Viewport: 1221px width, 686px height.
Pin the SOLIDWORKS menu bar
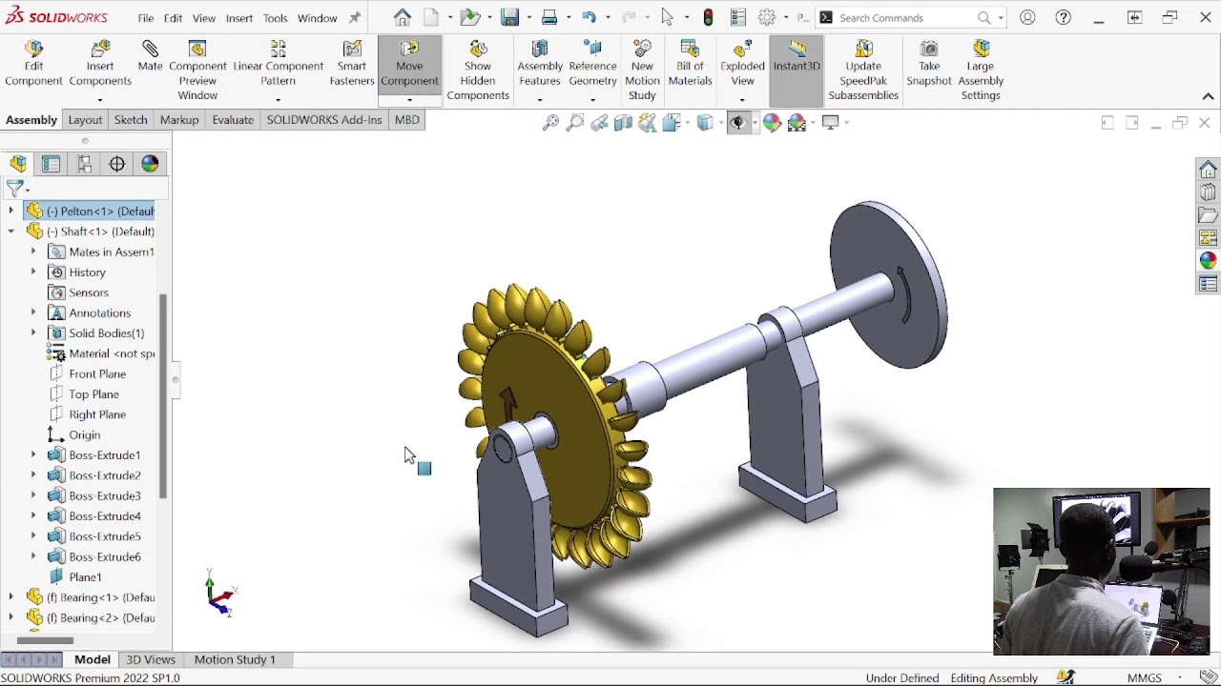(x=355, y=18)
